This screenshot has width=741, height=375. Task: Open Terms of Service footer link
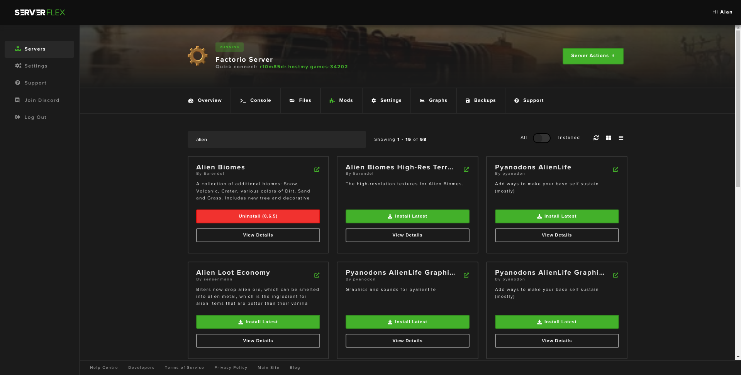click(x=184, y=368)
